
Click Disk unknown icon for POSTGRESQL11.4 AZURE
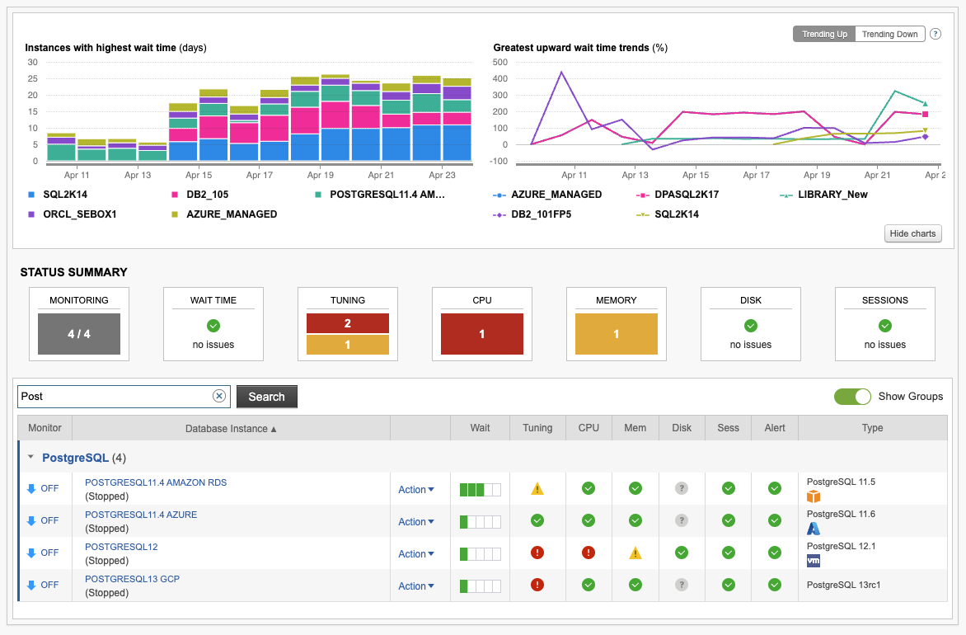tap(682, 520)
